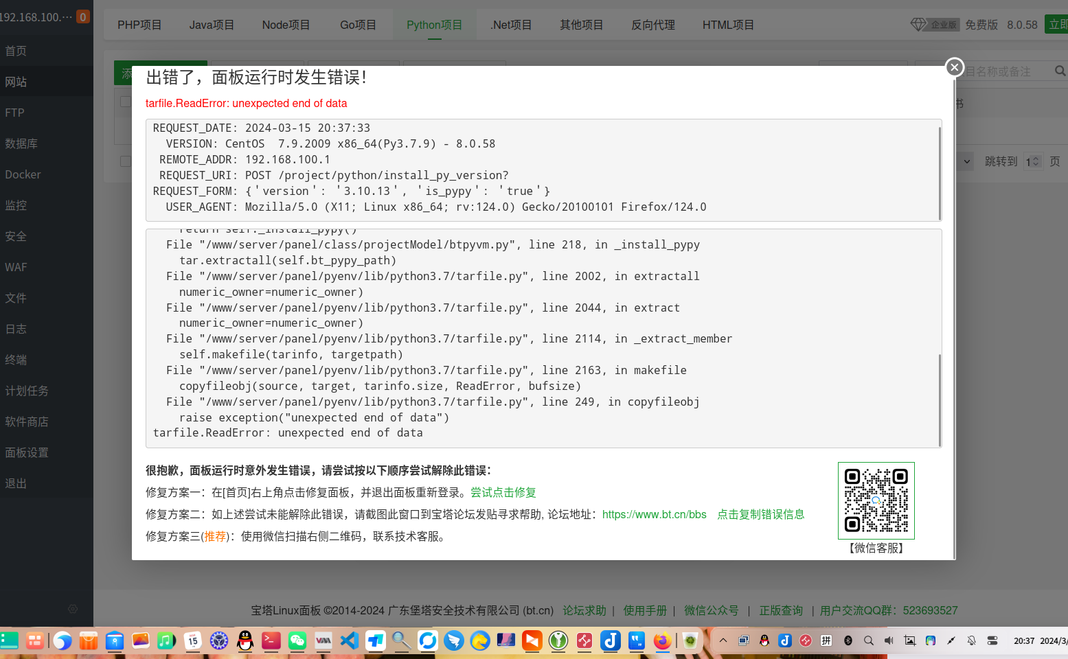Viewport: 1068px width, 659px height.
Task: Open the 使用手册 footer link
Action: point(645,610)
